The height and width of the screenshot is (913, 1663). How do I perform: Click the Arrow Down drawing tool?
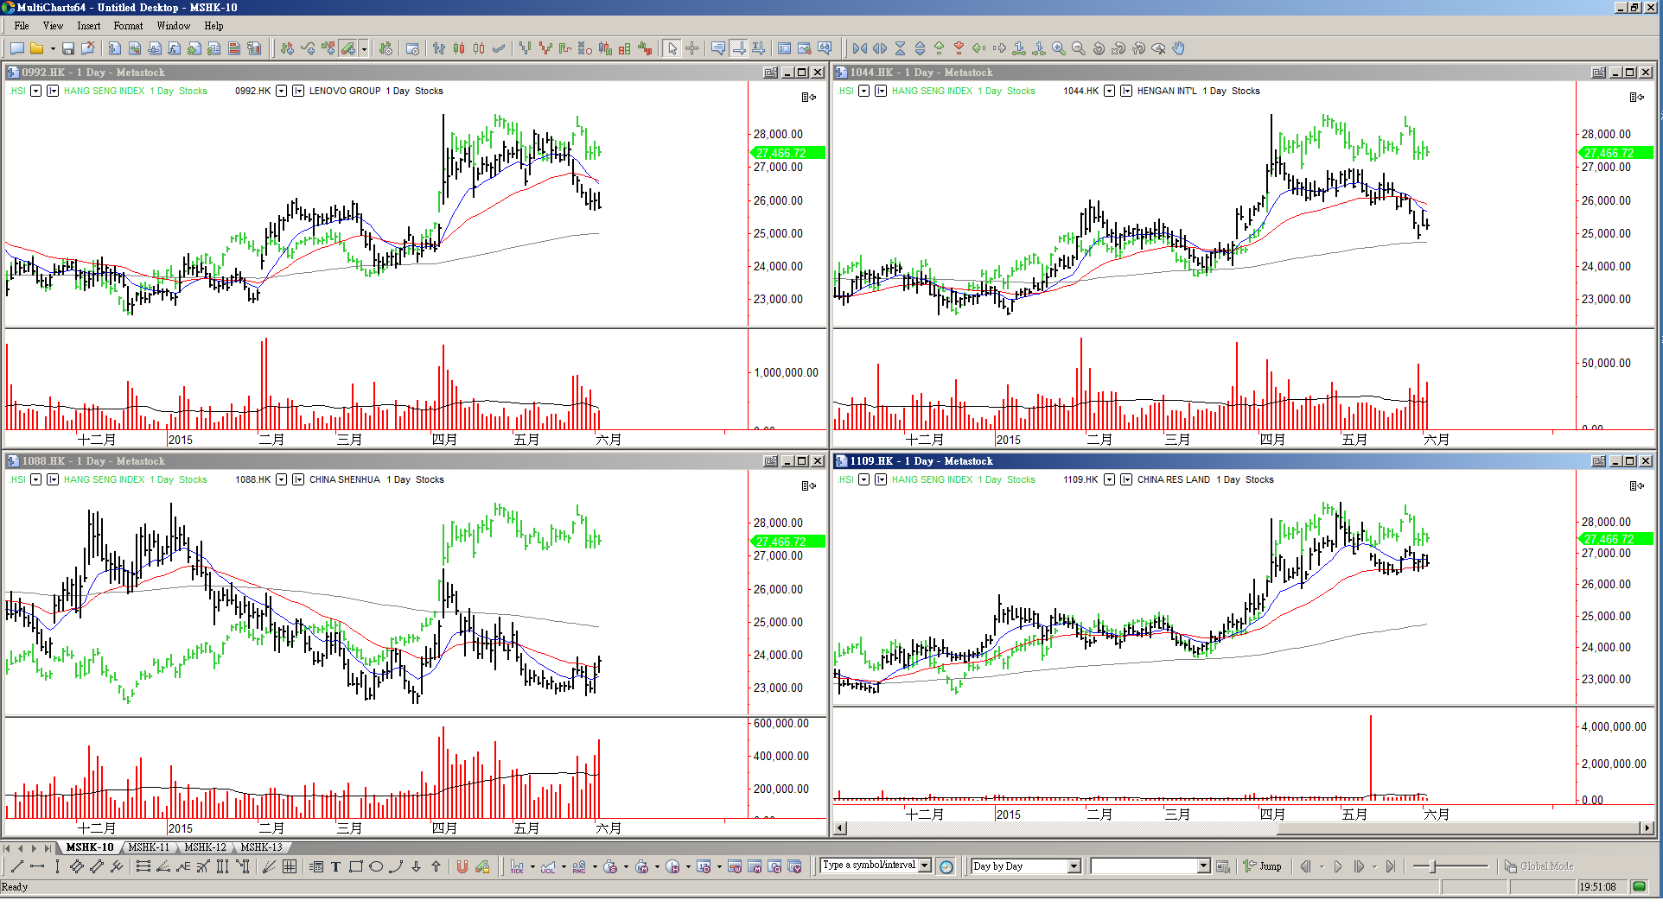[416, 867]
